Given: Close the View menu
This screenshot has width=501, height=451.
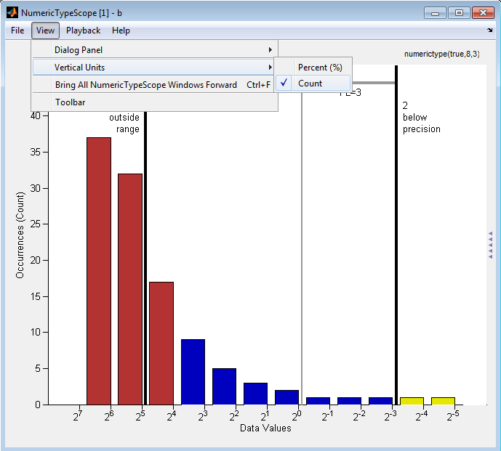Looking at the screenshot, I should 45,31.
